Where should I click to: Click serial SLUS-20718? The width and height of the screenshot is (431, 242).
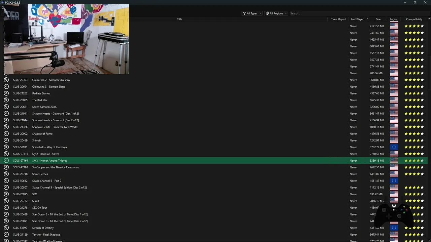coord(20,174)
